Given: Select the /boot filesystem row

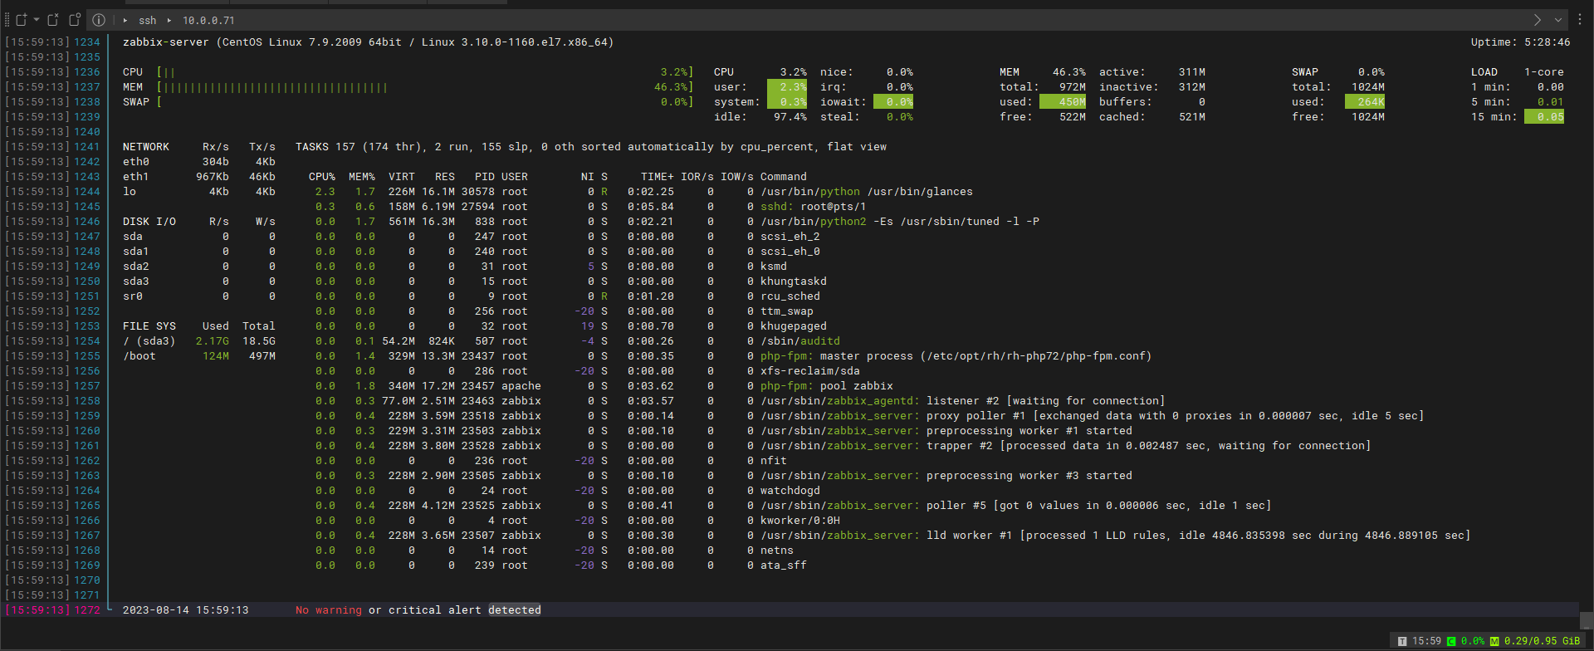Looking at the screenshot, I should pyautogui.click(x=199, y=356).
